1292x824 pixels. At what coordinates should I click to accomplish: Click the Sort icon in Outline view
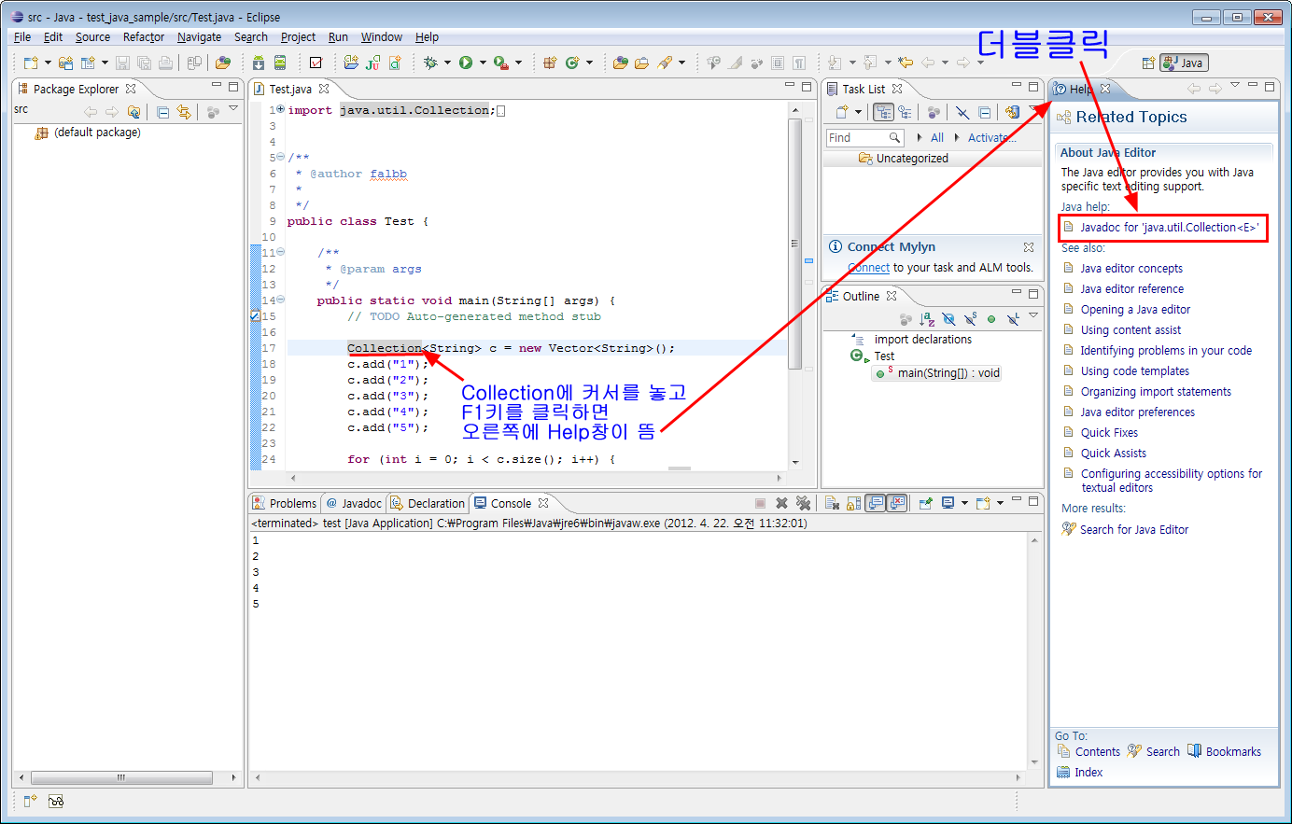(927, 319)
